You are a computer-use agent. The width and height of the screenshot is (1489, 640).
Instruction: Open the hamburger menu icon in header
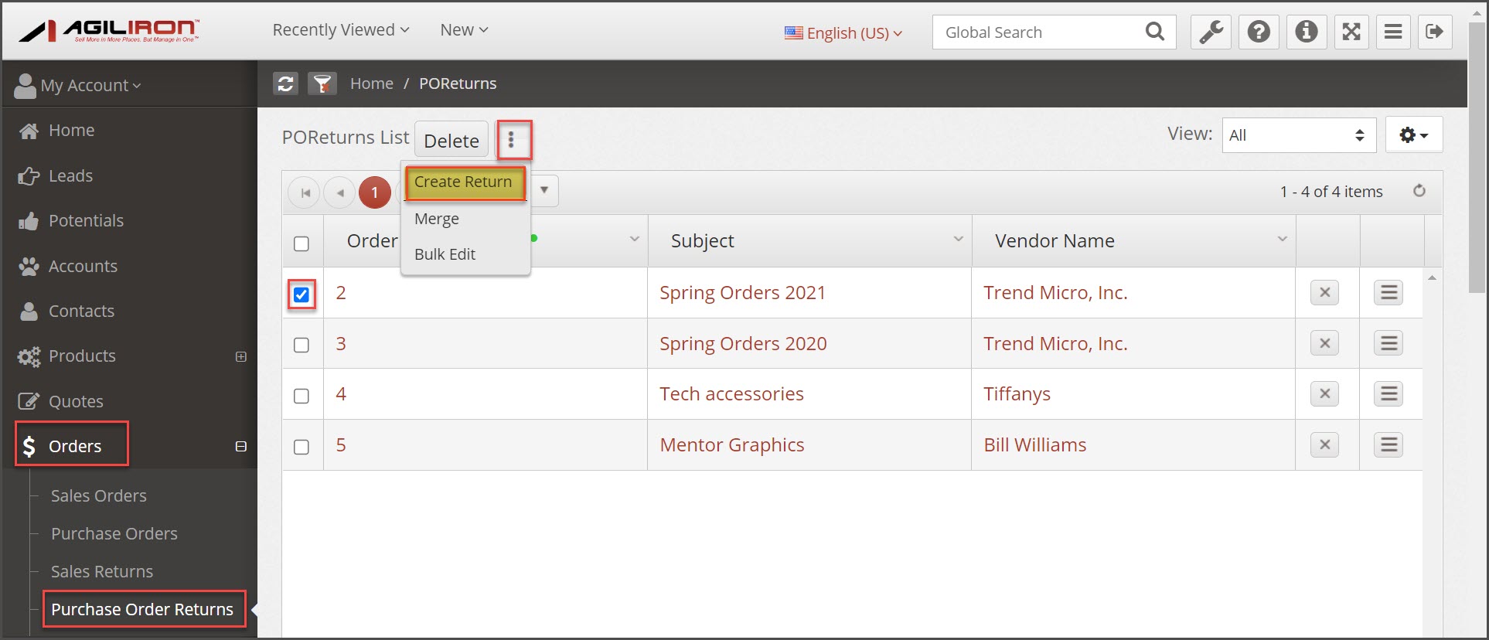[1393, 32]
